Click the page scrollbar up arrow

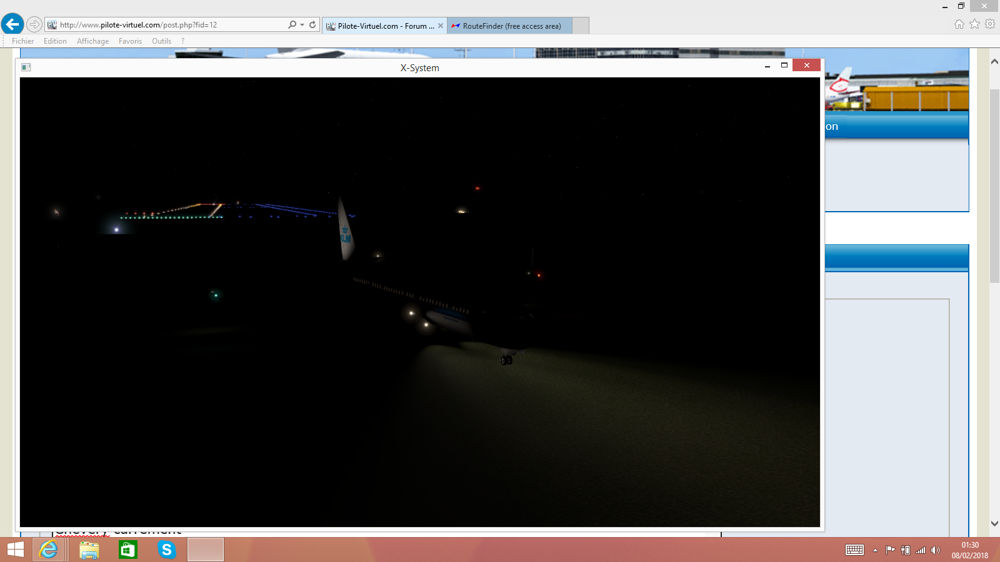click(x=994, y=62)
